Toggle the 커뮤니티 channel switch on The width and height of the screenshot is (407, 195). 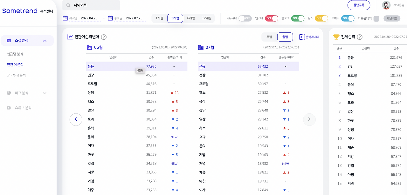coord(245,18)
